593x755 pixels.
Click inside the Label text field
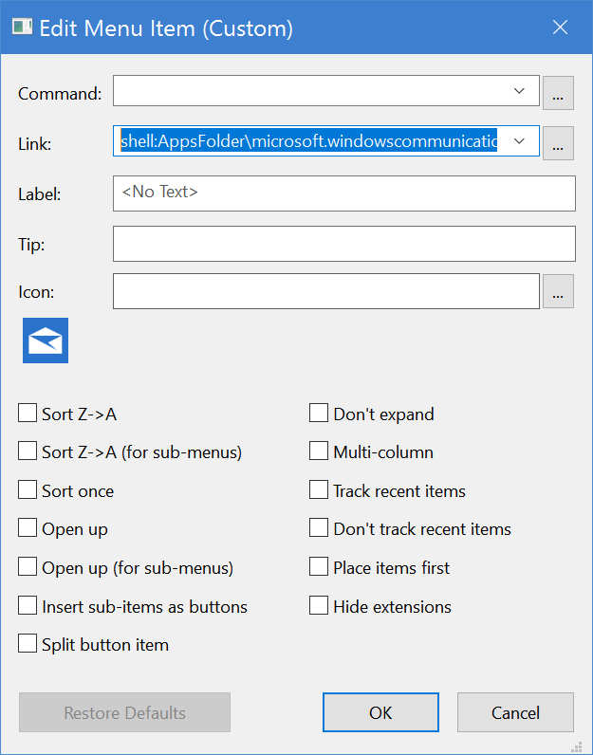pyautogui.click(x=343, y=193)
